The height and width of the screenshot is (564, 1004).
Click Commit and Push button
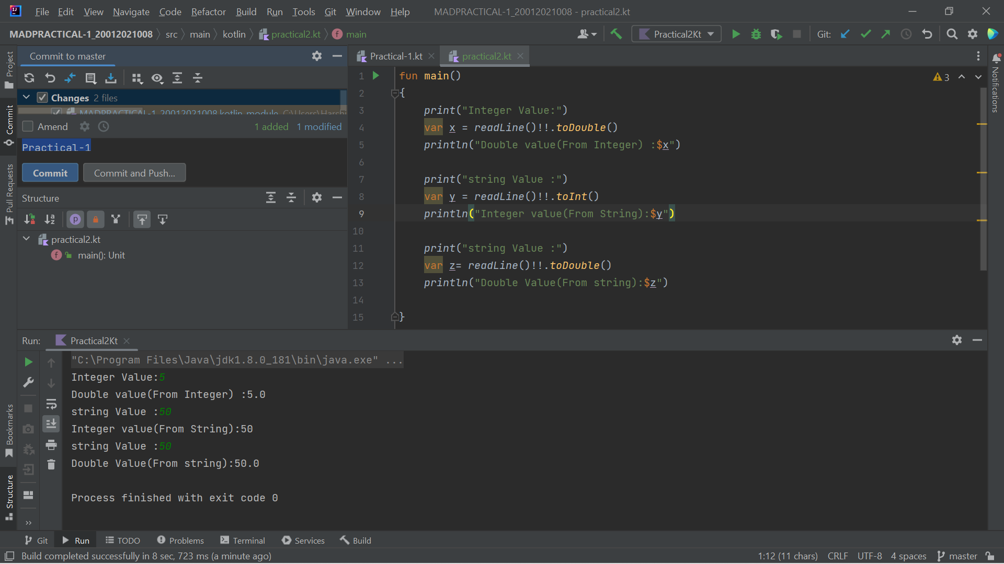[x=134, y=173]
